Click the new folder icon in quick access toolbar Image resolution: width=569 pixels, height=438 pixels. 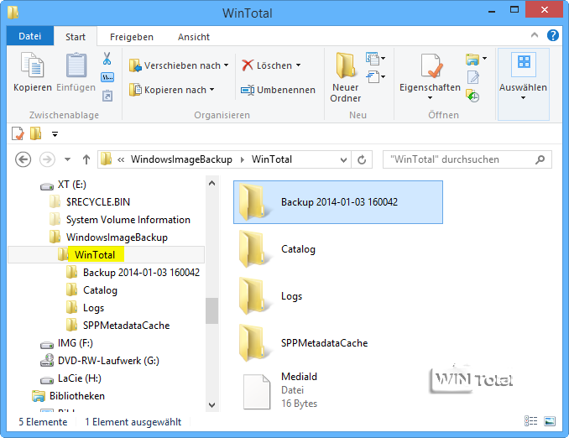tap(35, 133)
